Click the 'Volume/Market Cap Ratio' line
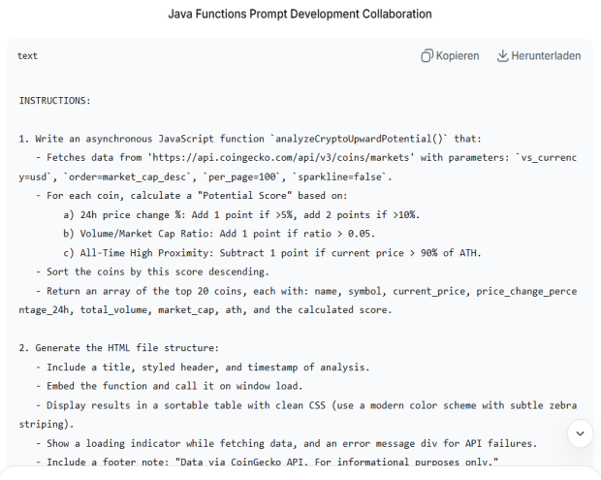Image resolution: width=601 pixels, height=480 pixels. click(222, 234)
